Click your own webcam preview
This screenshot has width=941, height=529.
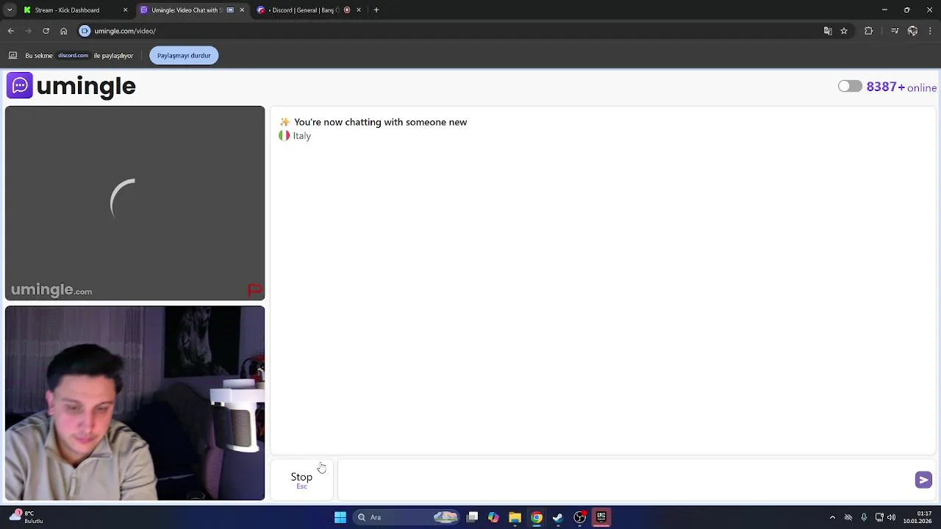pyautogui.click(x=135, y=403)
